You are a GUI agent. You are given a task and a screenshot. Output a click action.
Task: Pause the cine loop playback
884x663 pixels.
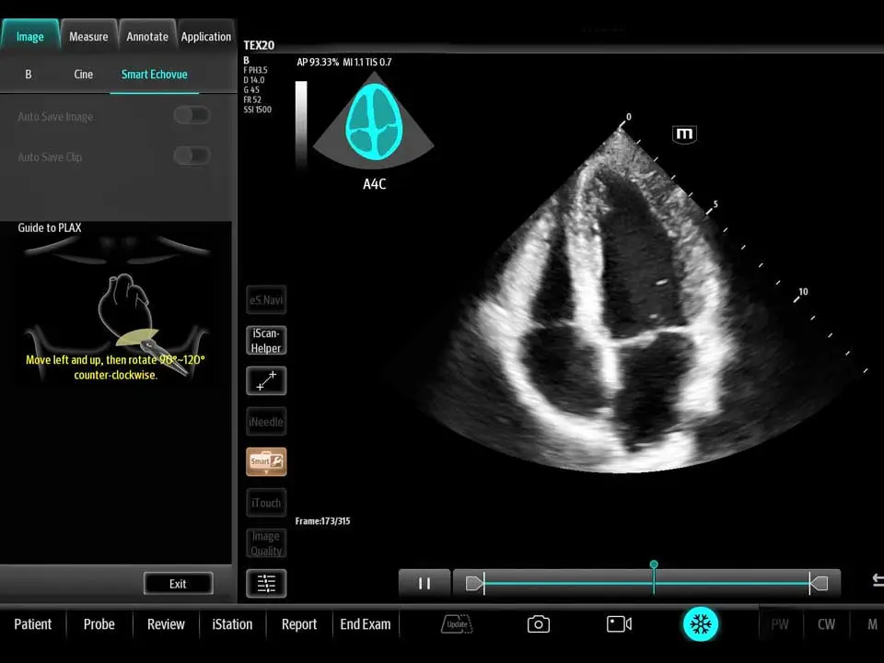point(425,582)
